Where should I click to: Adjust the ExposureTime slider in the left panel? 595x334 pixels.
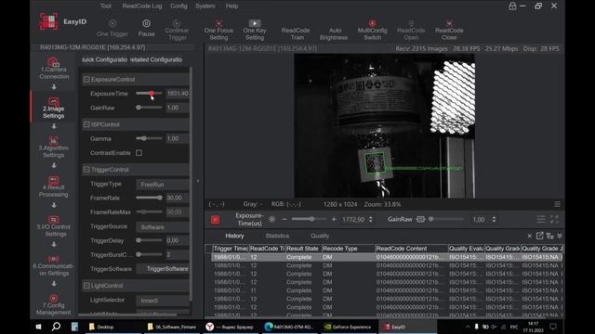click(149, 93)
